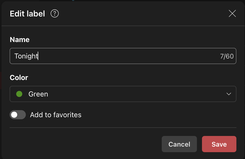This screenshot has width=245, height=159.
Task: Click the 7/60 character counter
Action: (227, 56)
